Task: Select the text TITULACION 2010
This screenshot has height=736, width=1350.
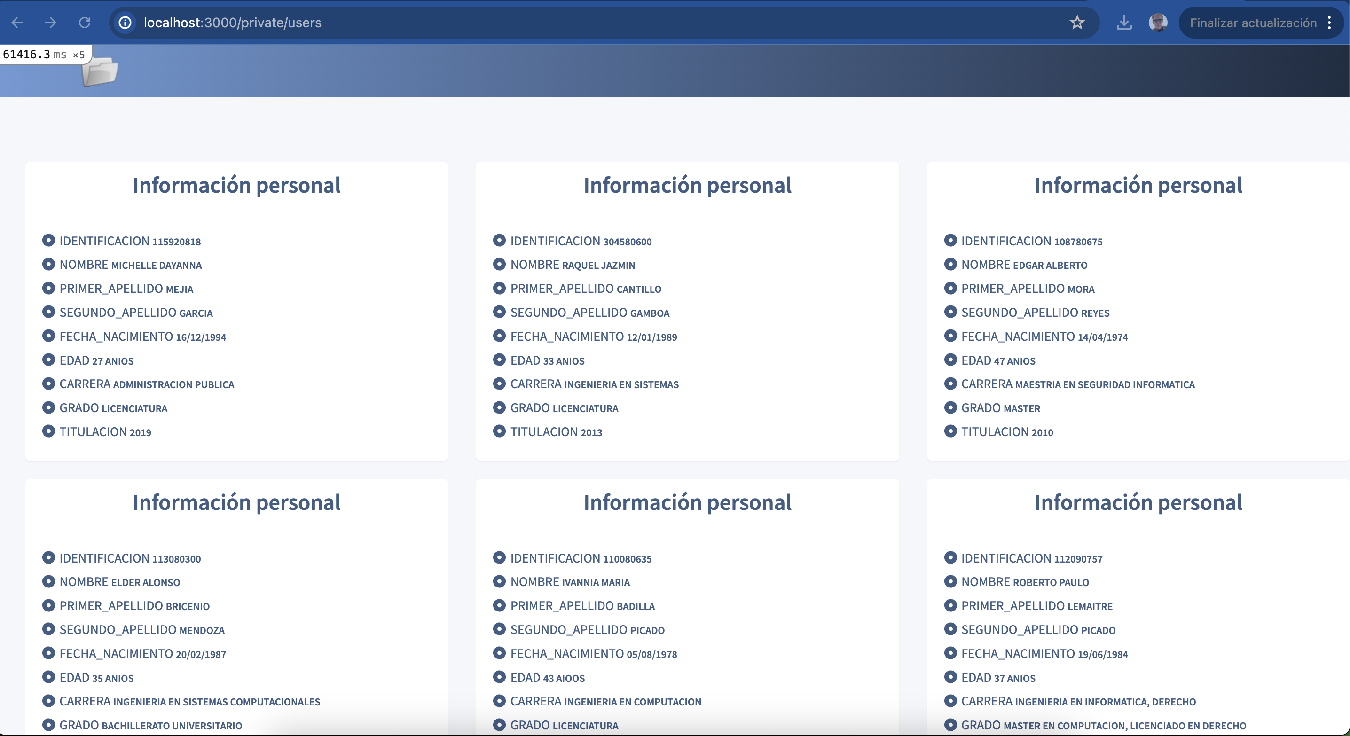Action: click(1007, 432)
